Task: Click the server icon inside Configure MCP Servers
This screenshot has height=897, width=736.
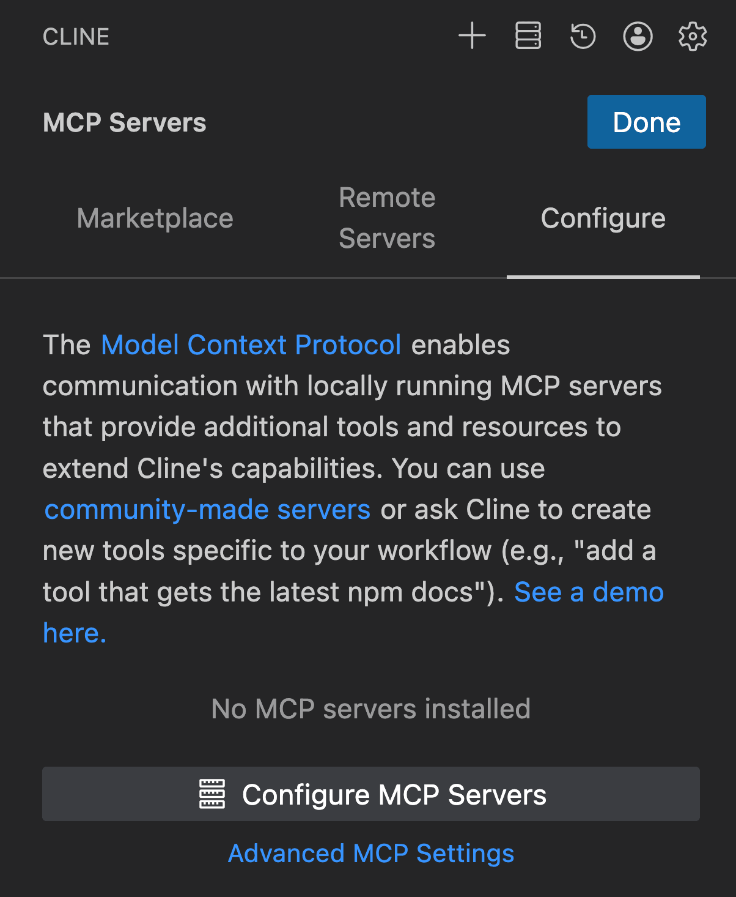Action: (x=212, y=794)
